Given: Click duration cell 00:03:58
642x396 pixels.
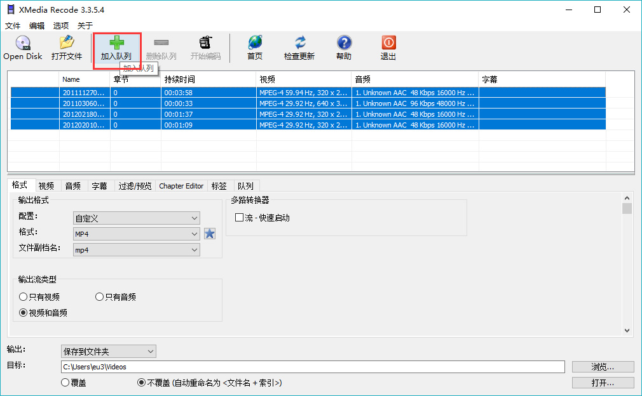Looking at the screenshot, I should click(x=208, y=93).
